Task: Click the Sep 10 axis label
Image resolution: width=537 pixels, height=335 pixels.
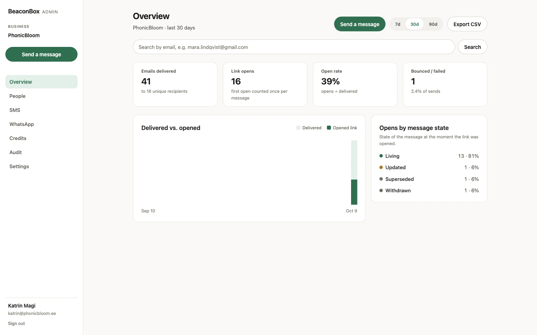Action: (148, 211)
